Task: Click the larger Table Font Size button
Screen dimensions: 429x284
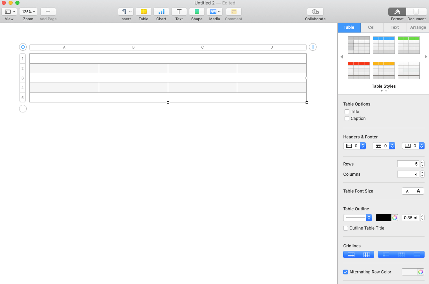Action: (x=418, y=191)
